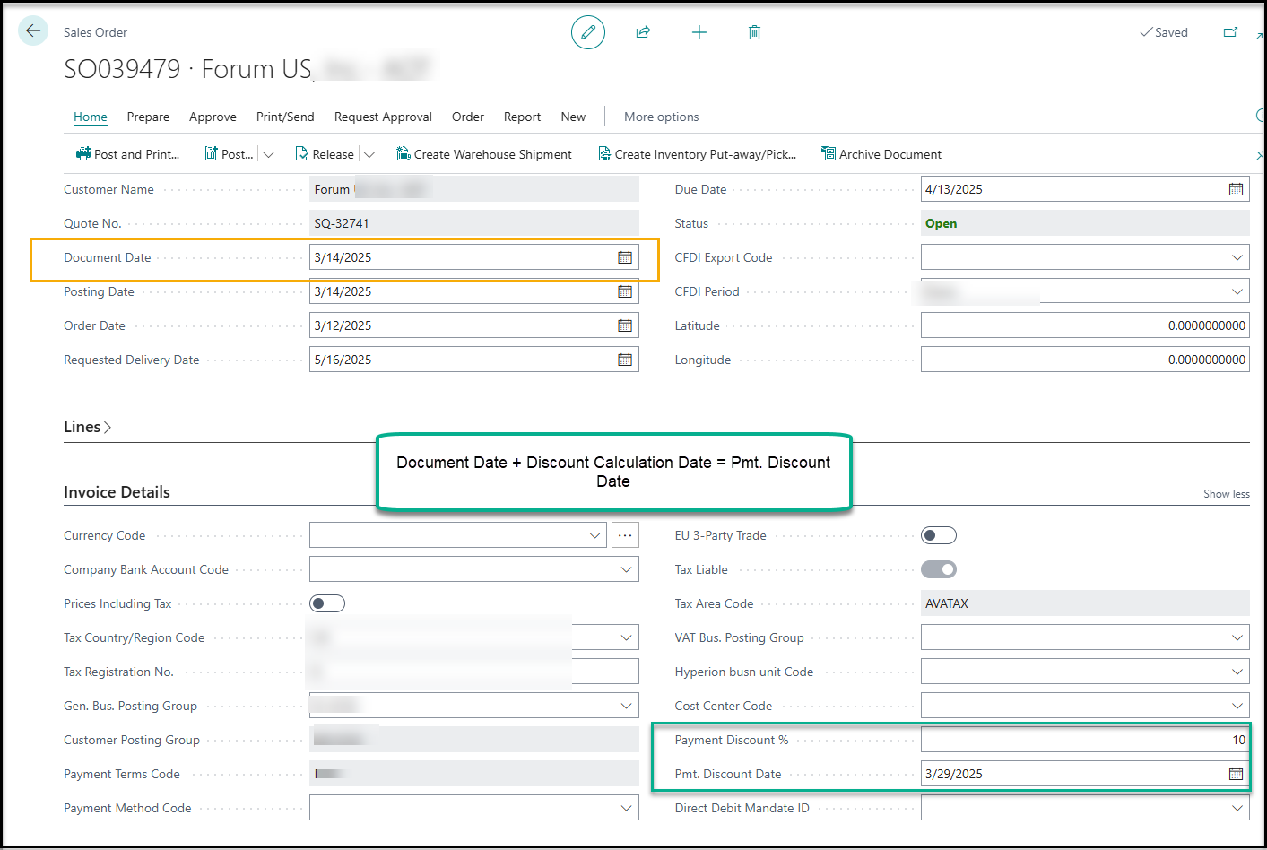The height and width of the screenshot is (850, 1267).
Task: Click the Latitude input field
Action: pos(1085,325)
